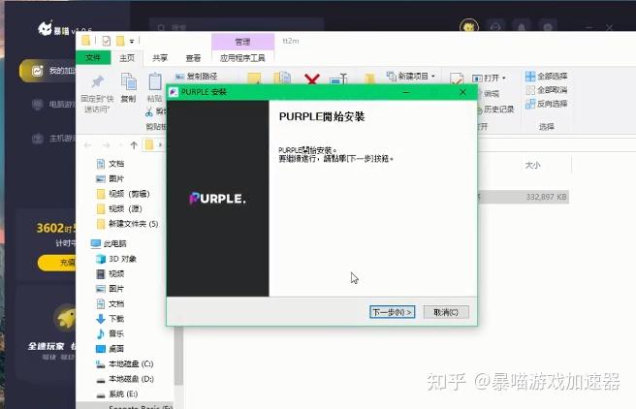Open the 新建项目 dropdown

(411, 77)
